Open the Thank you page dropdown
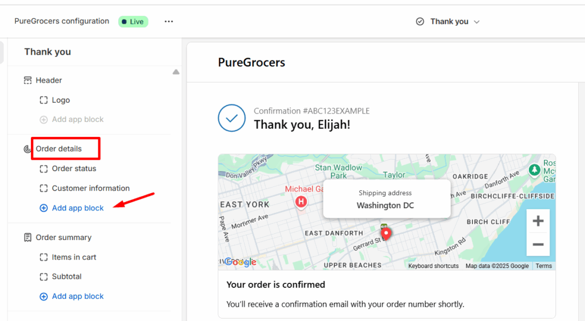This screenshot has width=585, height=321. [x=448, y=22]
